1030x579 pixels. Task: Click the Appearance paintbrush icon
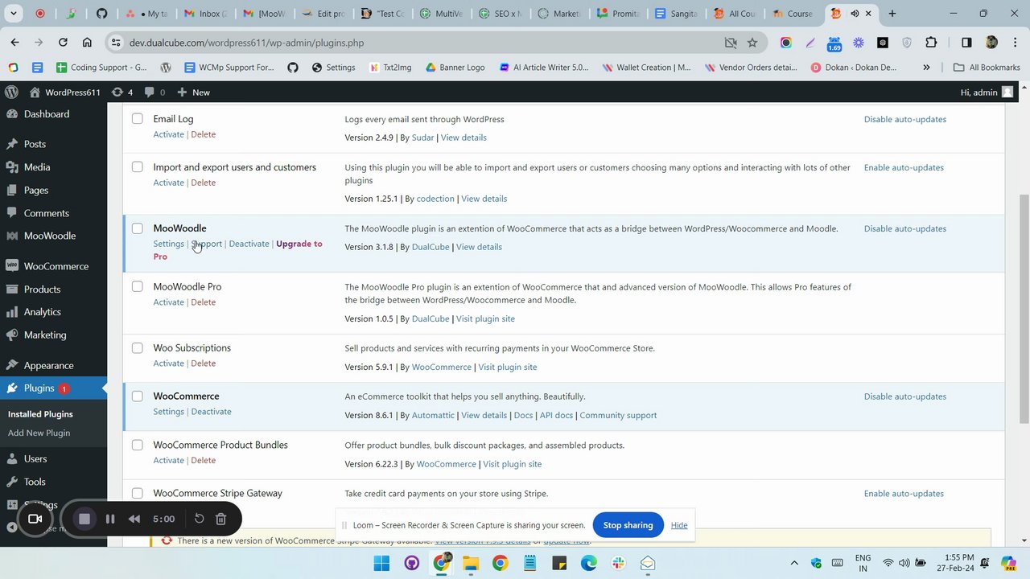12,365
